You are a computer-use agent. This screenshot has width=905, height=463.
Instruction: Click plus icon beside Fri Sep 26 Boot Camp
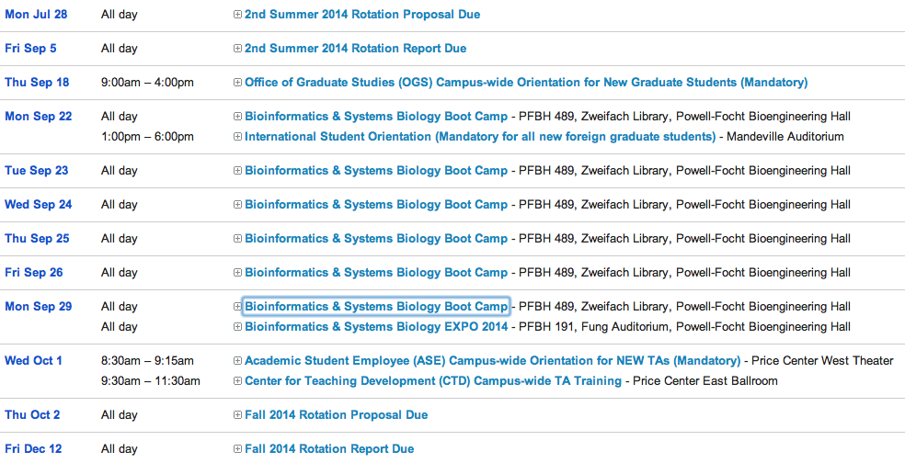point(237,273)
